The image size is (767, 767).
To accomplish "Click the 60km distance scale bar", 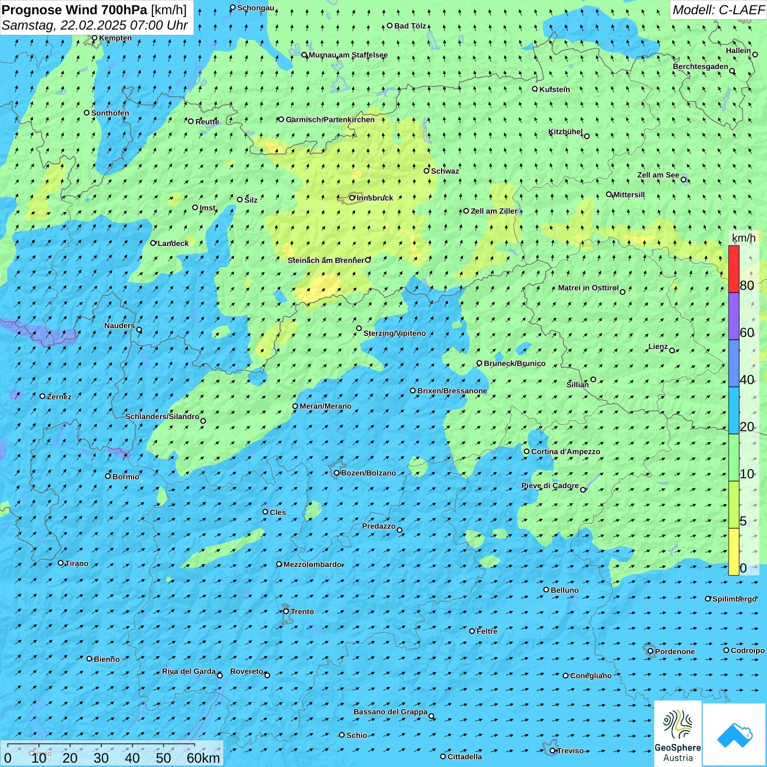I will pos(101,746).
